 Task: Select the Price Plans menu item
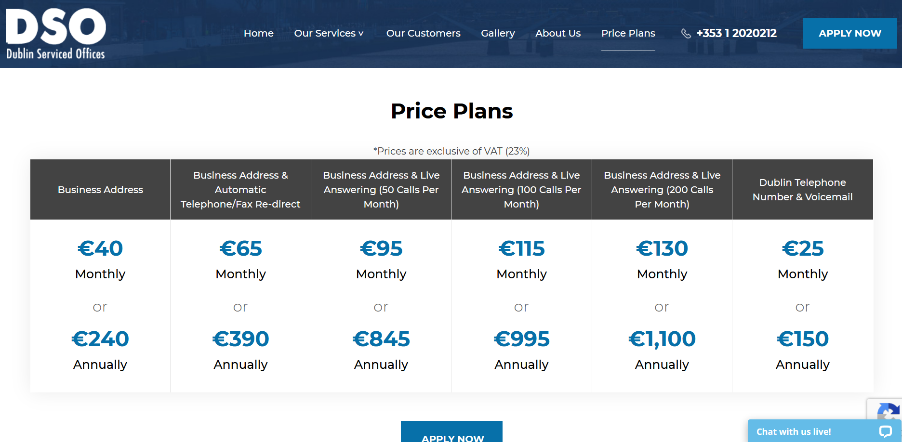pos(628,33)
